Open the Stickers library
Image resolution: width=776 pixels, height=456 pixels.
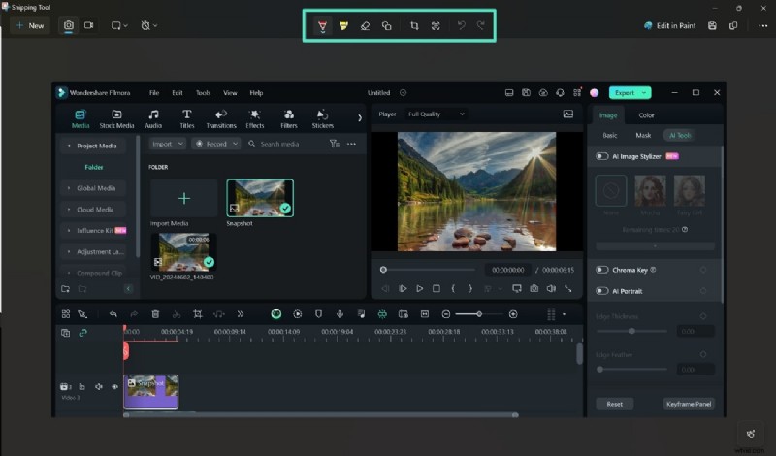(x=322, y=118)
